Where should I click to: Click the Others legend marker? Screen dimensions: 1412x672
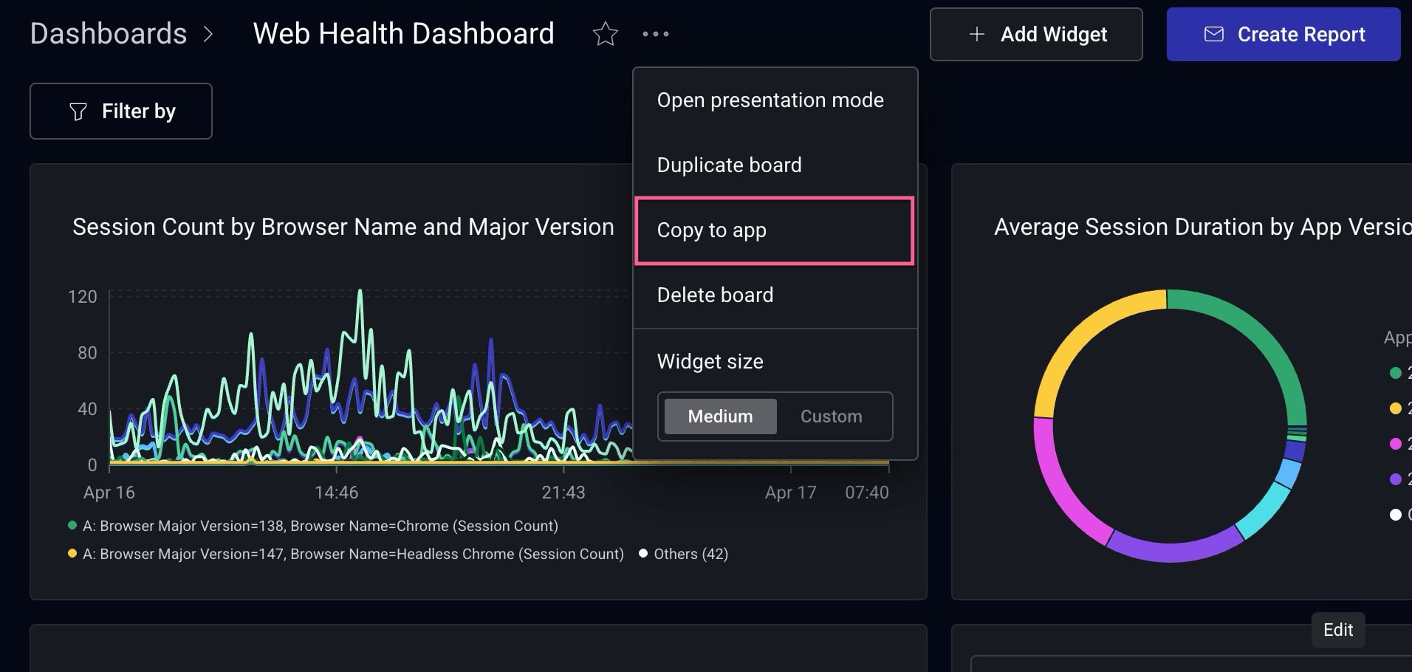click(x=642, y=553)
